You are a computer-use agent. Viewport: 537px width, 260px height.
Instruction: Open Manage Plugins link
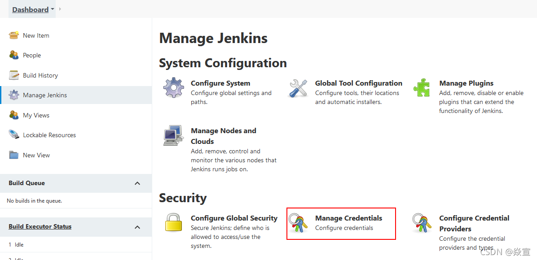pyautogui.click(x=466, y=83)
